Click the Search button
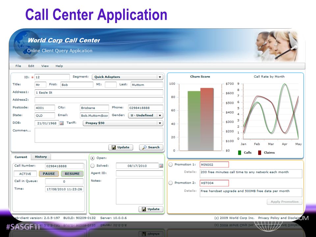This screenshot has width=316, height=237. (151, 147)
